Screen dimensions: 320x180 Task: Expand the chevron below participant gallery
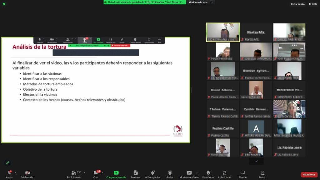tap(256, 161)
